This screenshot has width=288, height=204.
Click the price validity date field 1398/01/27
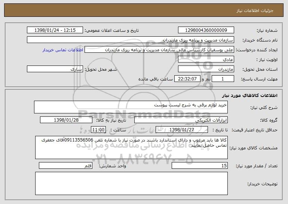(182, 130)
